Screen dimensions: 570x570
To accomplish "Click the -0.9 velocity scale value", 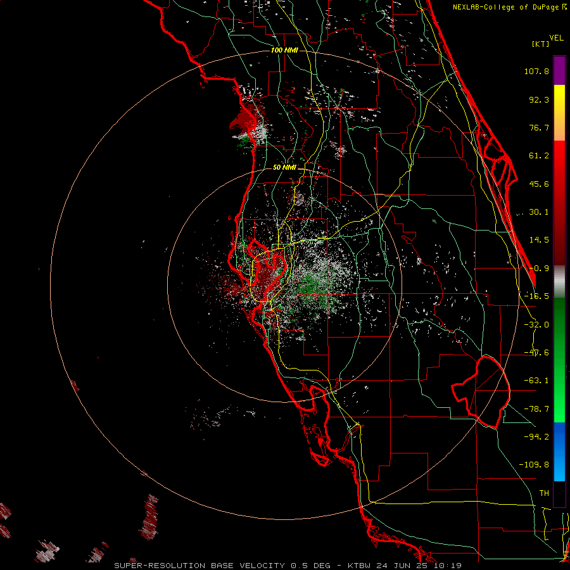I will pos(539,269).
